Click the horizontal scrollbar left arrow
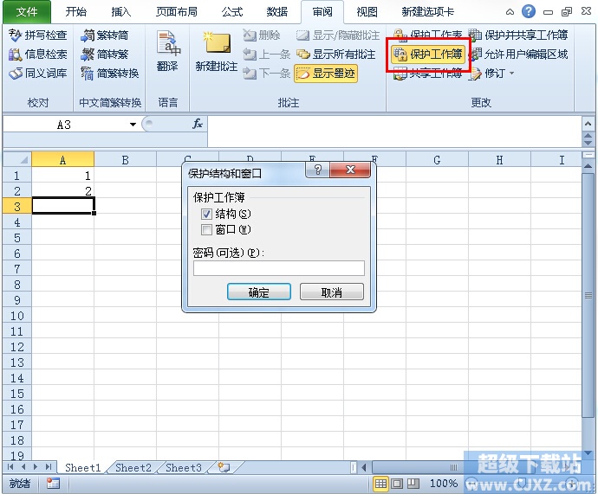This screenshot has height=494, width=598. pos(364,467)
